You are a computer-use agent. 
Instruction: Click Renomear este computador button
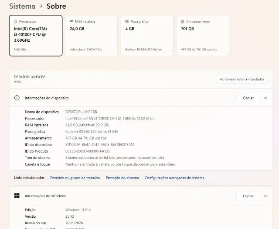[x=242, y=79]
